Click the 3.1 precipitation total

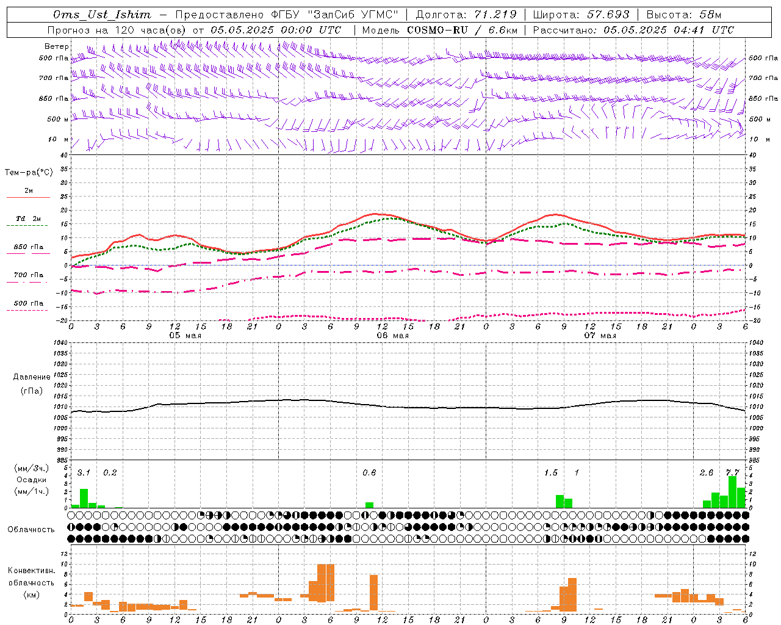click(84, 473)
